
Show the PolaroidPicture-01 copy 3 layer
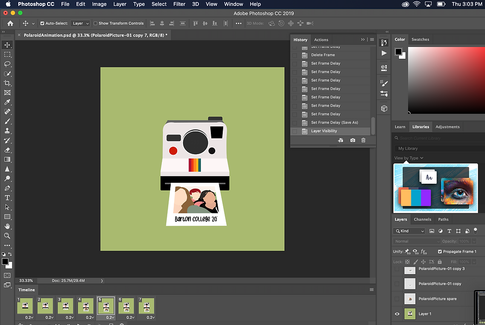tap(397, 269)
